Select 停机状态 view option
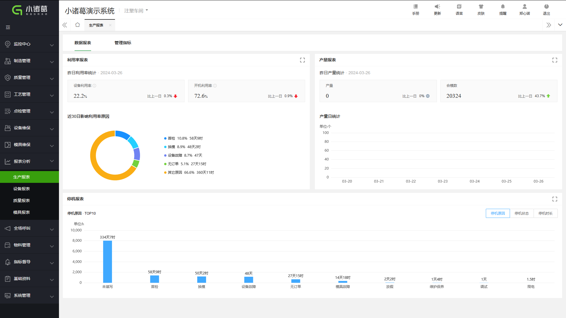This screenshot has height=318, width=566. pyautogui.click(x=521, y=213)
